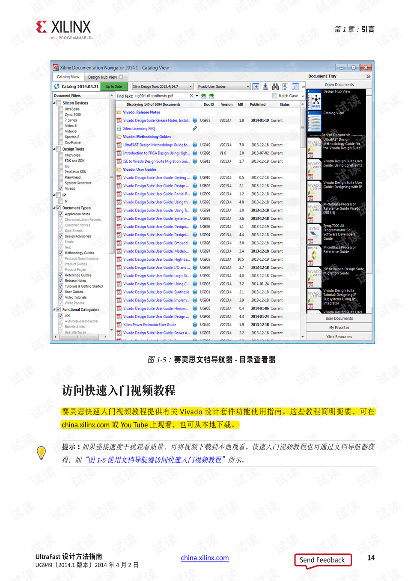The width and height of the screenshot is (411, 581).
Task: Sort by the Doc ID column header
Action: pos(208,104)
